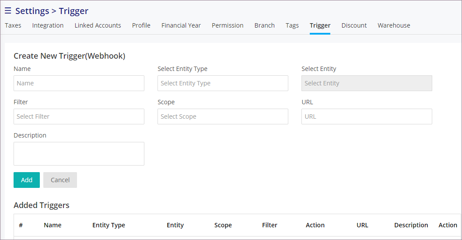Open the Discount tab
This screenshot has width=462, height=240.
(354, 25)
